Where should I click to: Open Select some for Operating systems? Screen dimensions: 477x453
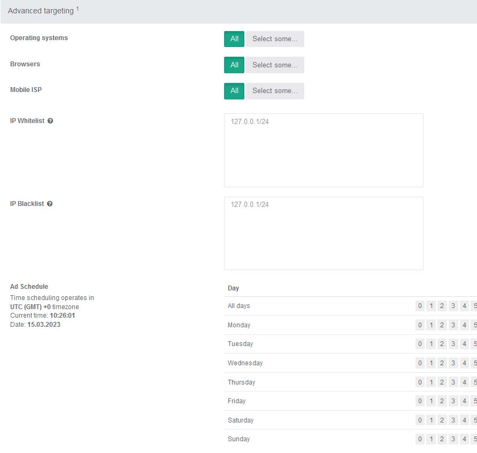click(275, 39)
